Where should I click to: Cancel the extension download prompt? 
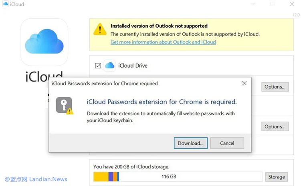[227, 143]
